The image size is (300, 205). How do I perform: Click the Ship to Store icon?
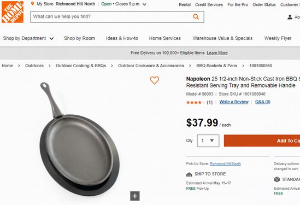click(x=189, y=174)
